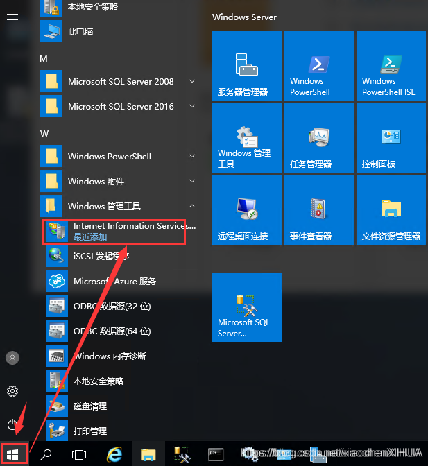
Task: Open the user account icon
Action: point(12,358)
